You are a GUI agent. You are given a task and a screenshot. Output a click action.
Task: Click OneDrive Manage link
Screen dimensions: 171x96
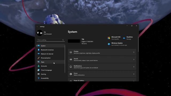click(129, 39)
